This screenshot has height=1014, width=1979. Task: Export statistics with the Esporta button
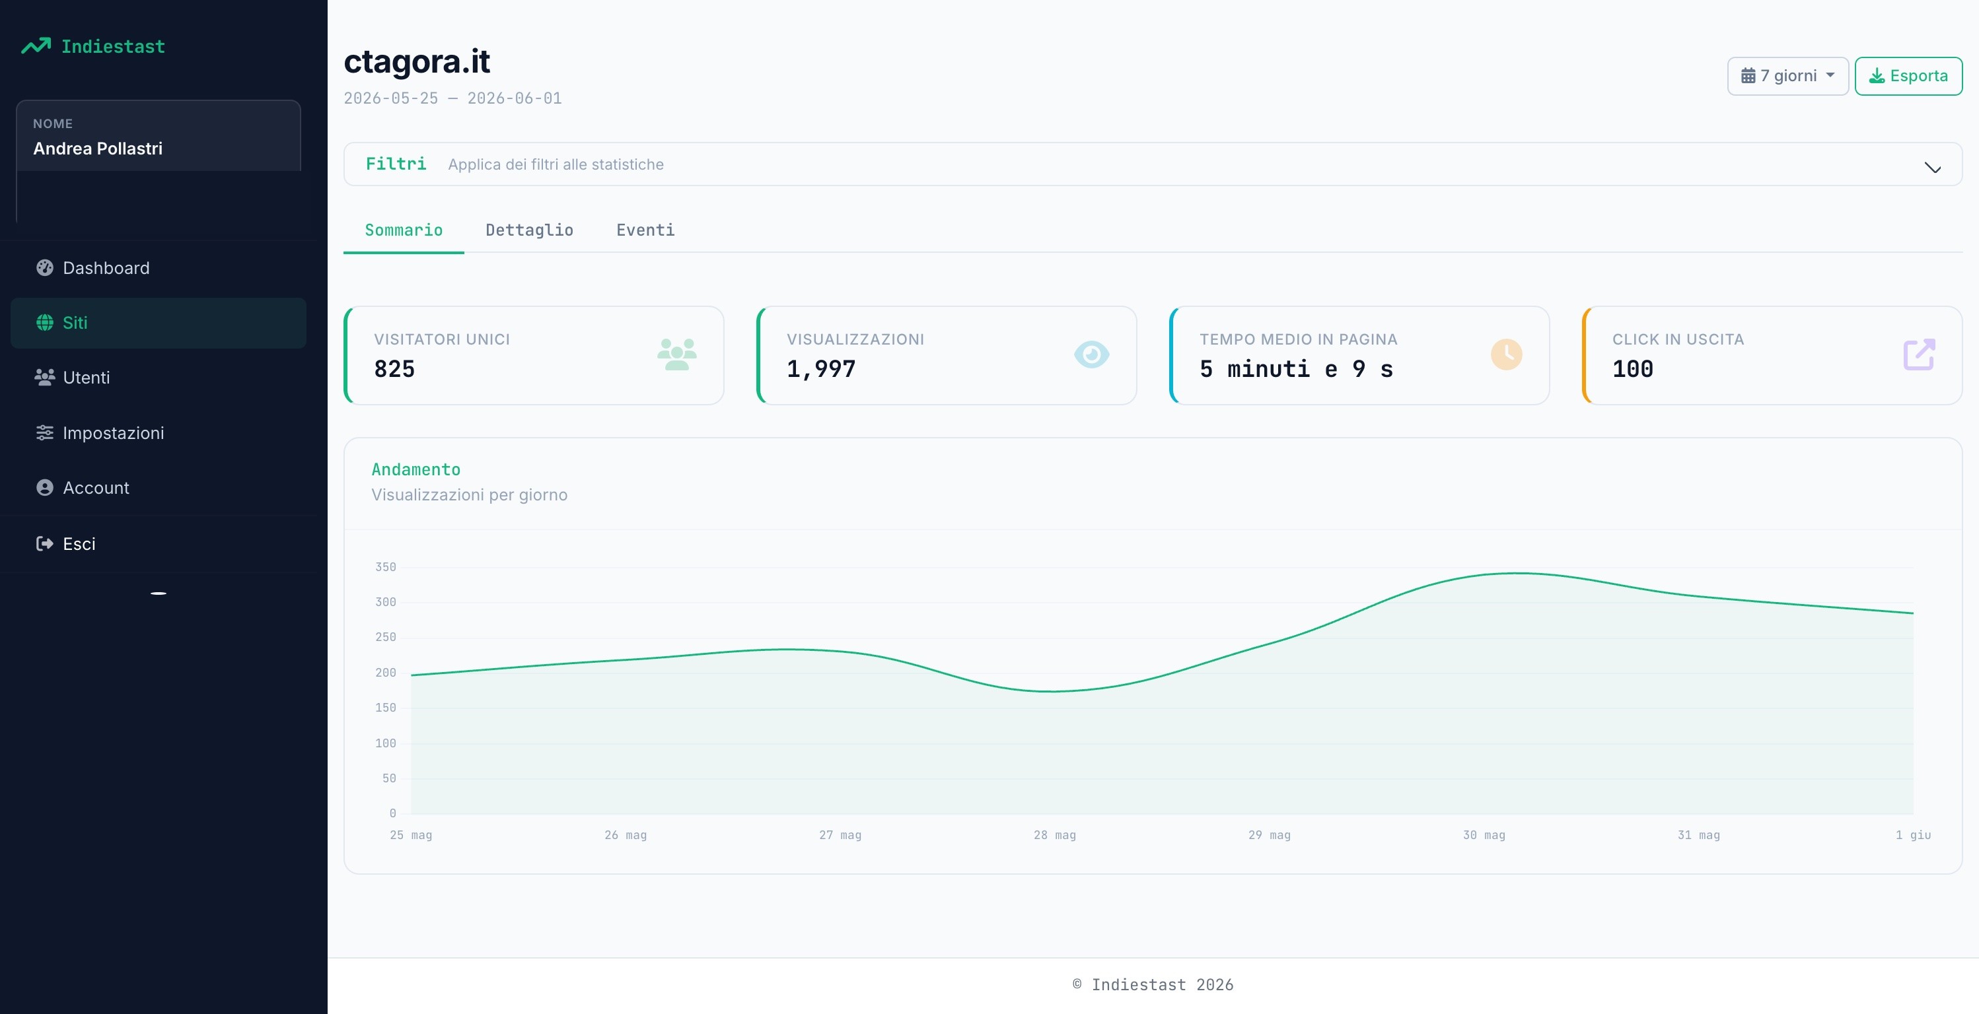coord(1908,76)
